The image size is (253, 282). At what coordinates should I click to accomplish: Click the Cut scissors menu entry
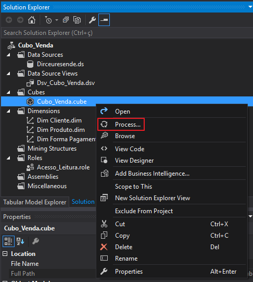(x=120, y=224)
